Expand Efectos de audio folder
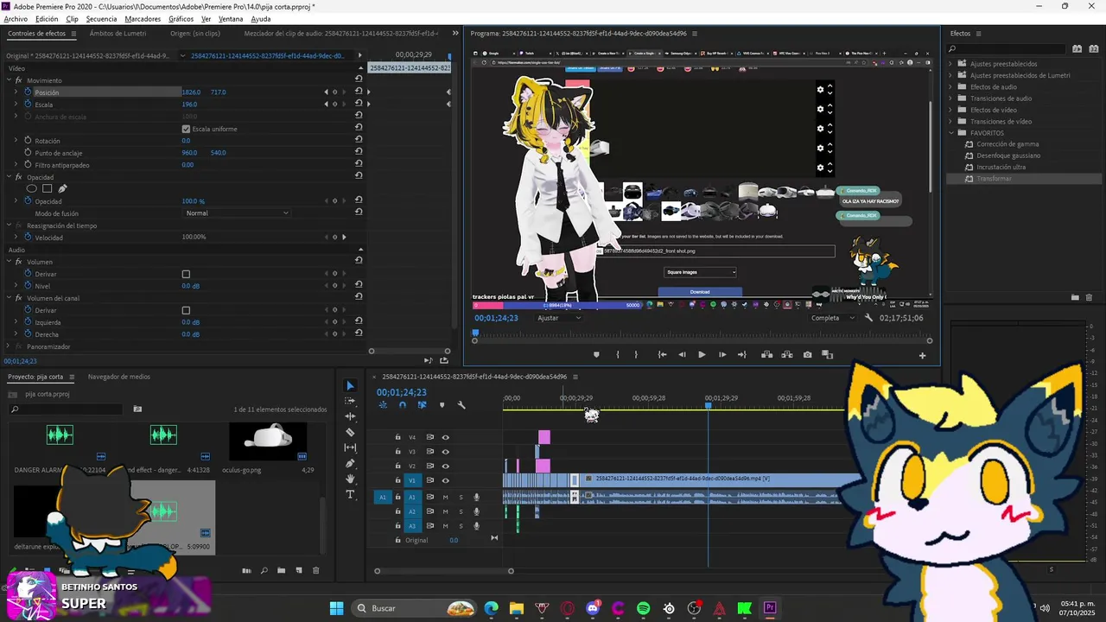This screenshot has width=1106, height=622. coord(951,87)
